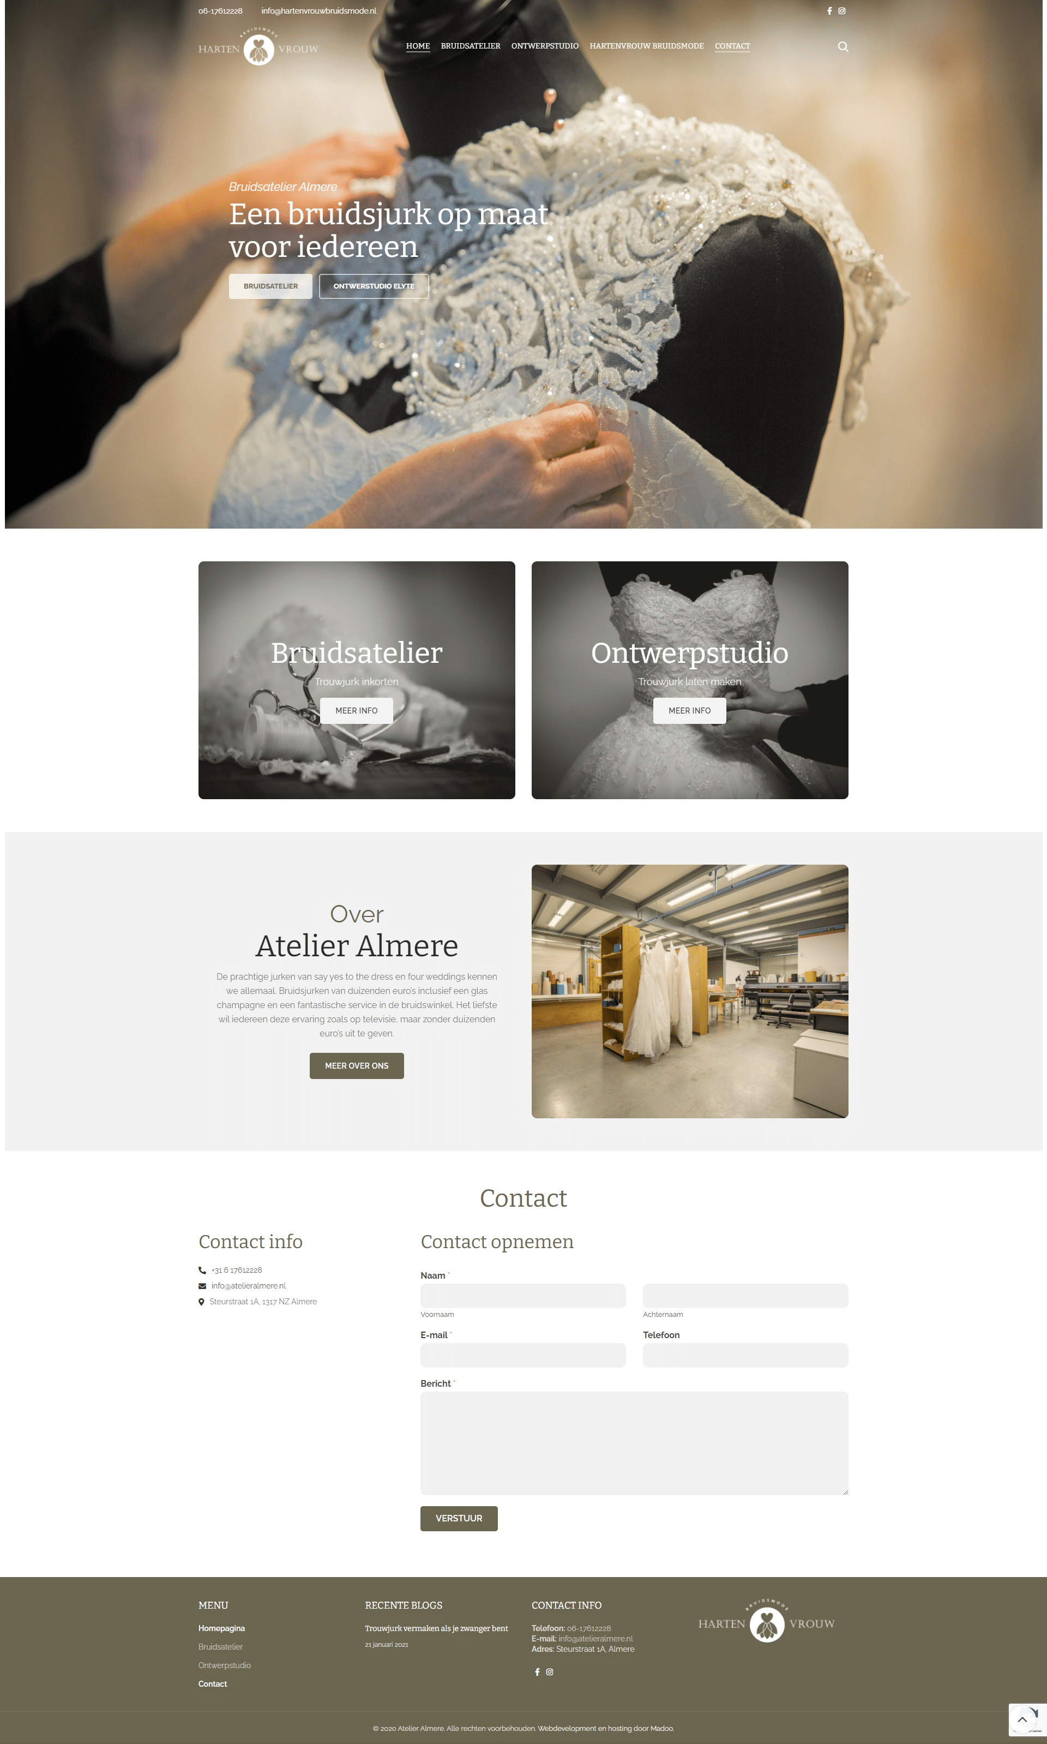Viewport: 1047px width, 1744px height.
Task: Click the Bericht text area field
Action: [634, 1450]
